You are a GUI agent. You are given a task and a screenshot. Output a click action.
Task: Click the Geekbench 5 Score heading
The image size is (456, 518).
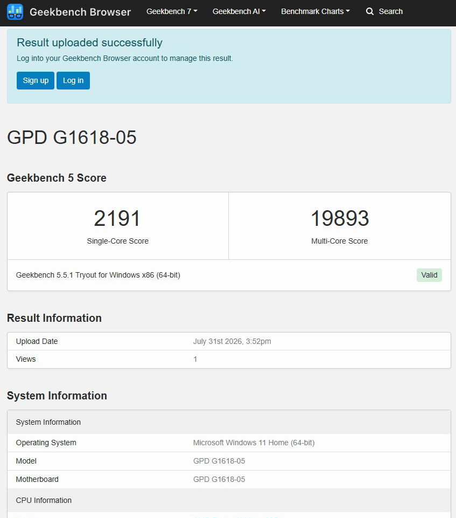tap(57, 178)
